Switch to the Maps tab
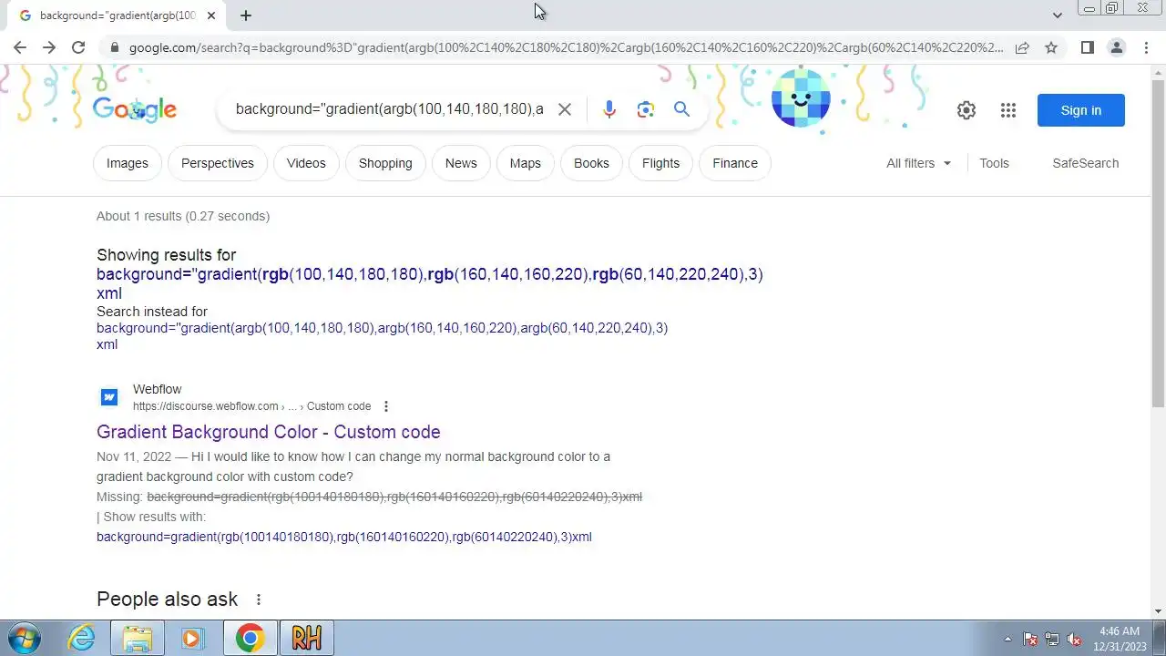The height and width of the screenshot is (656, 1166). (x=526, y=163)
